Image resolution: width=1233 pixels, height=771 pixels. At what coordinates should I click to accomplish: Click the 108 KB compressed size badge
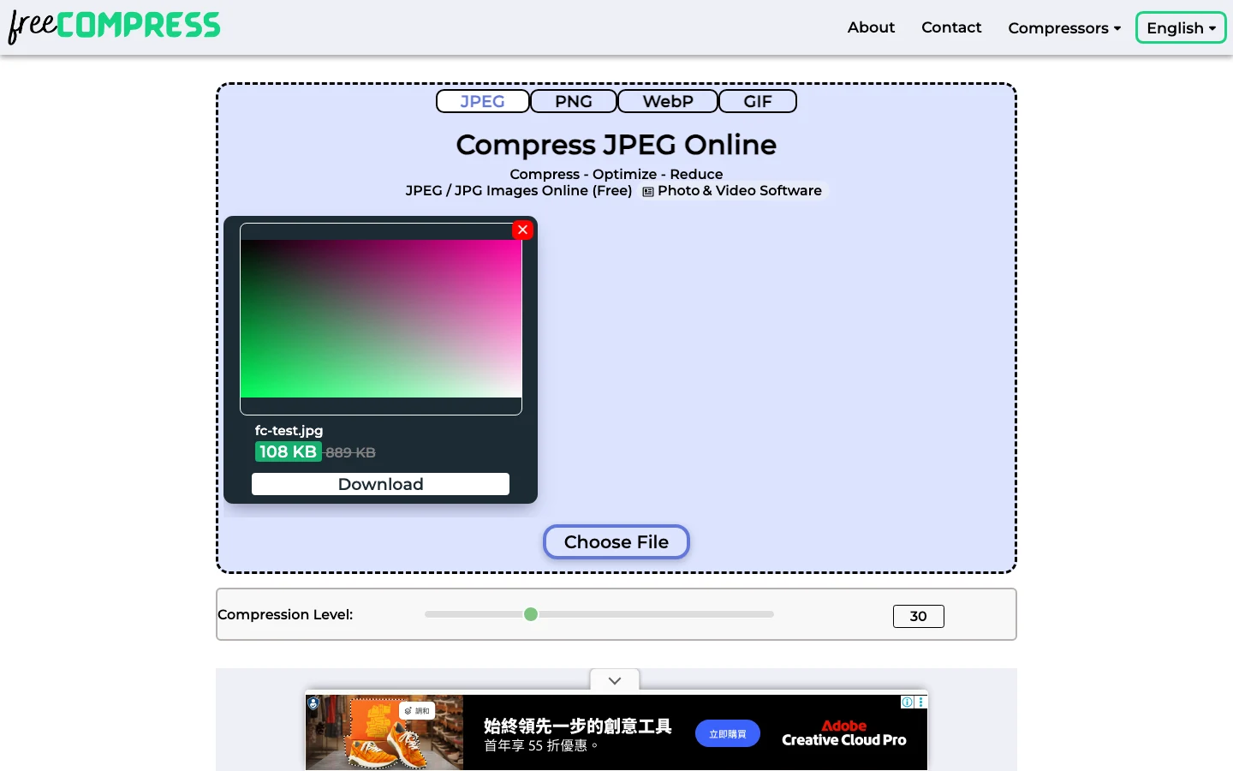(x=288, y=451)
